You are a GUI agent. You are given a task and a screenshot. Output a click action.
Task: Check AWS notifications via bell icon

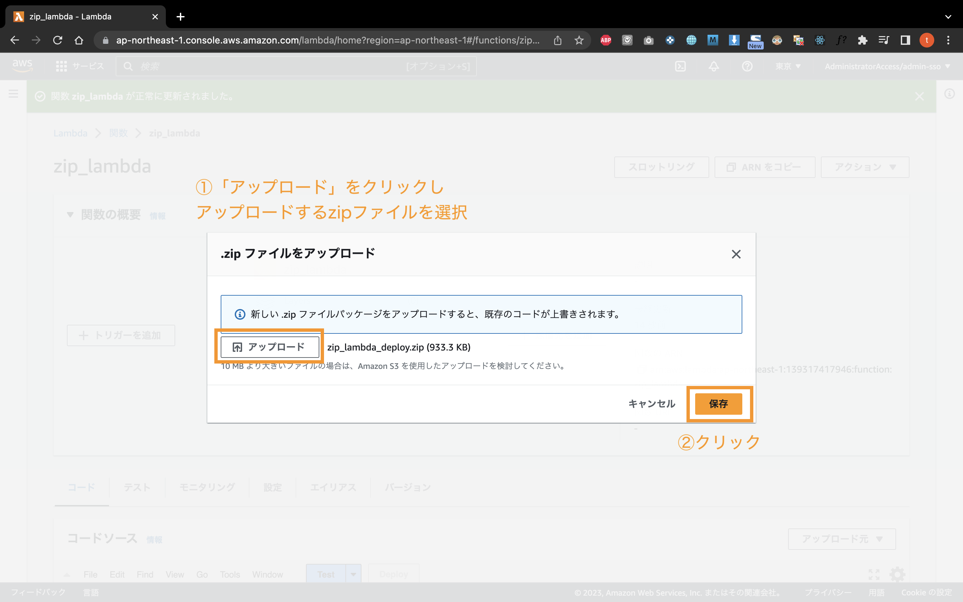[714, 67]
